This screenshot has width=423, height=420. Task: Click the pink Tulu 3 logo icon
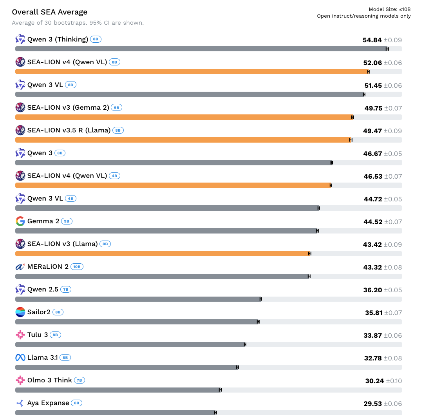20,335
